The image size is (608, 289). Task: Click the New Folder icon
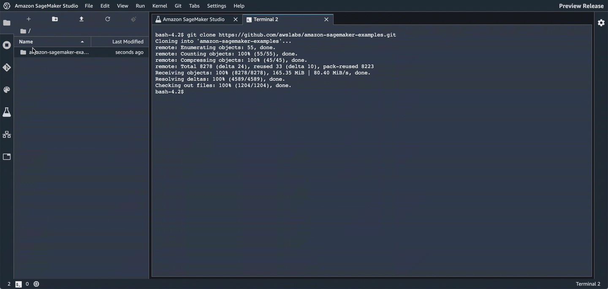[x=55, y=19]
